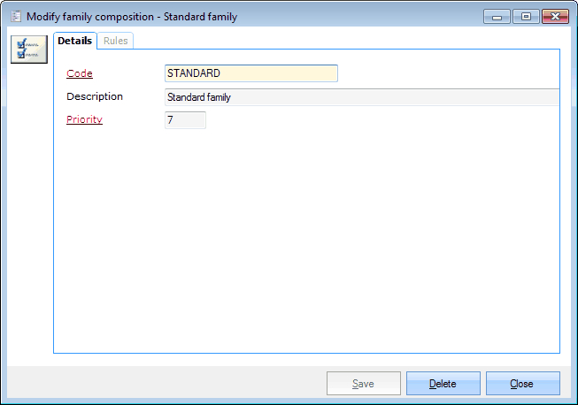Select the Priority field showing 7
Image resolution: width=578 pixels, height=405 pixels.
click(x=185, y=120)
